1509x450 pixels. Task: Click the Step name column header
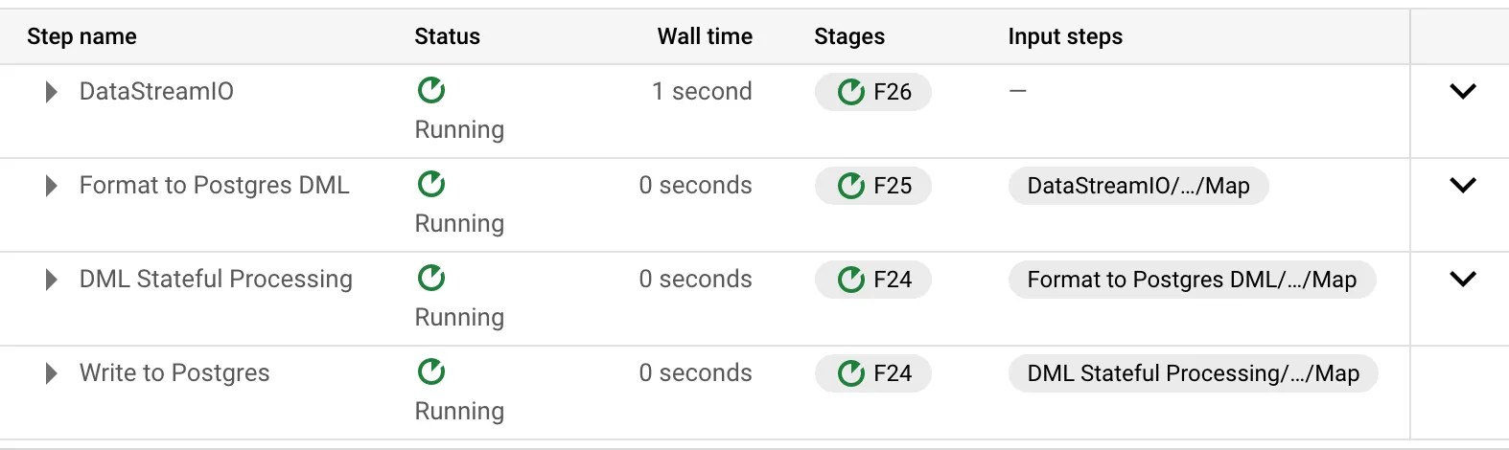81,36
